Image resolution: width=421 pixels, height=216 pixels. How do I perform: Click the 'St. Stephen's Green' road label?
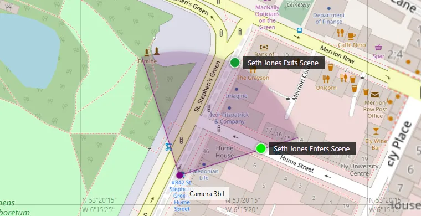(207, 86)
